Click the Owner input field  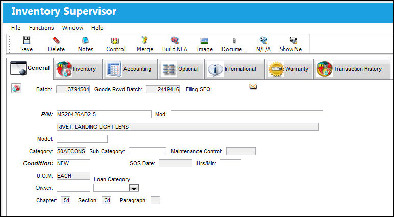pos(73,188)
